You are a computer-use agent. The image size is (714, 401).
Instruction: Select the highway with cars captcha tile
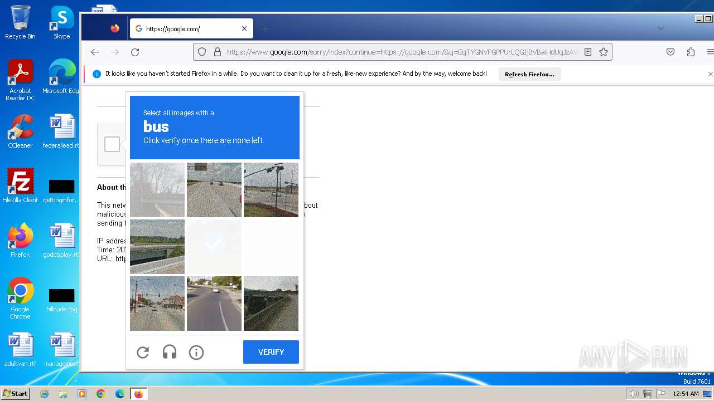(x=214, y=190)
